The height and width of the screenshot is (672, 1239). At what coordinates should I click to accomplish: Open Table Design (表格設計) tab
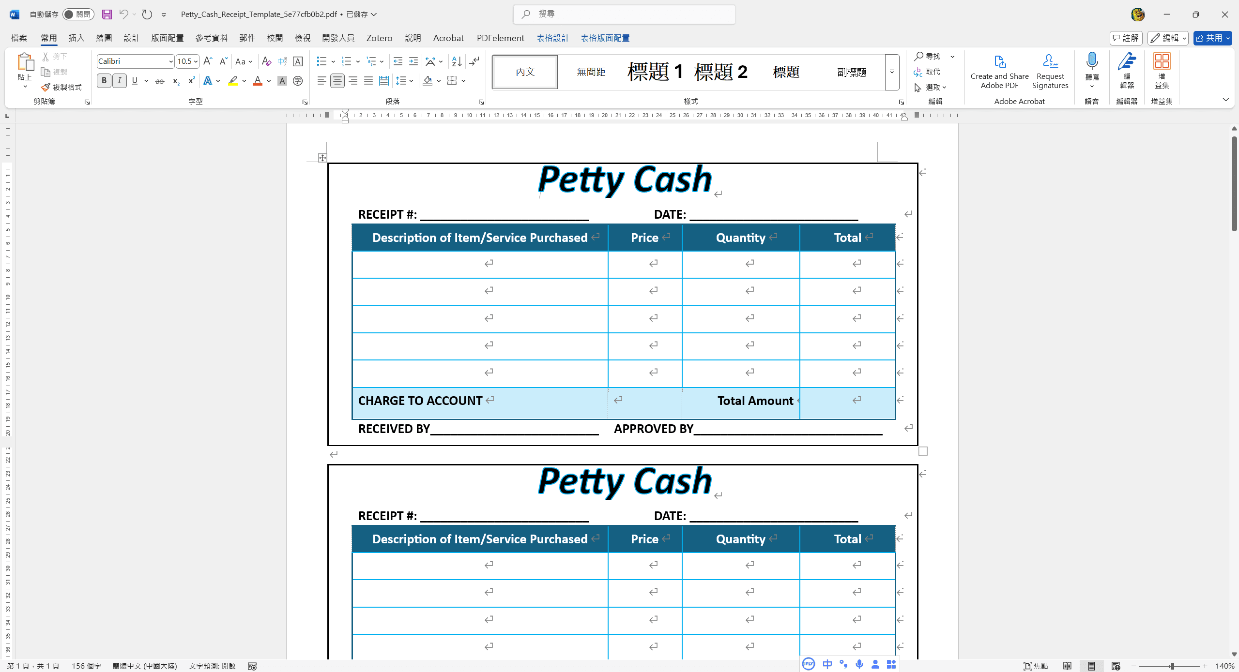click(552, 38)
